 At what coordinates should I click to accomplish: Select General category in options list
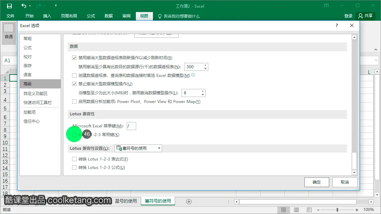(x=40, y=38)
